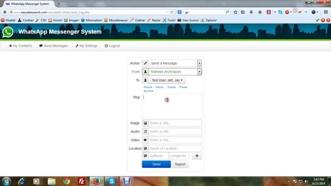This screenshot has width=331, height=186.
Task: Click camera icon beside Video field
Action: point(145,140)
